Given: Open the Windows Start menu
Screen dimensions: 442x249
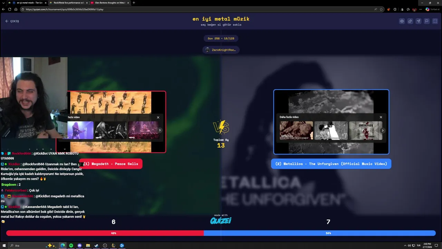Looking at the screenshot, I should pos(4,246).
